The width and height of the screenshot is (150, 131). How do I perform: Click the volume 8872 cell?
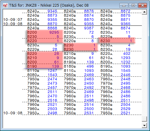click(x=126, y=11)
